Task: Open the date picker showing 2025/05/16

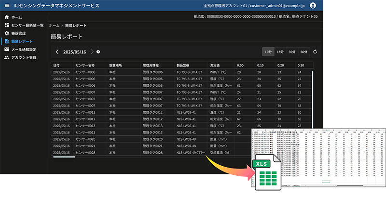Action: point(74,52)
